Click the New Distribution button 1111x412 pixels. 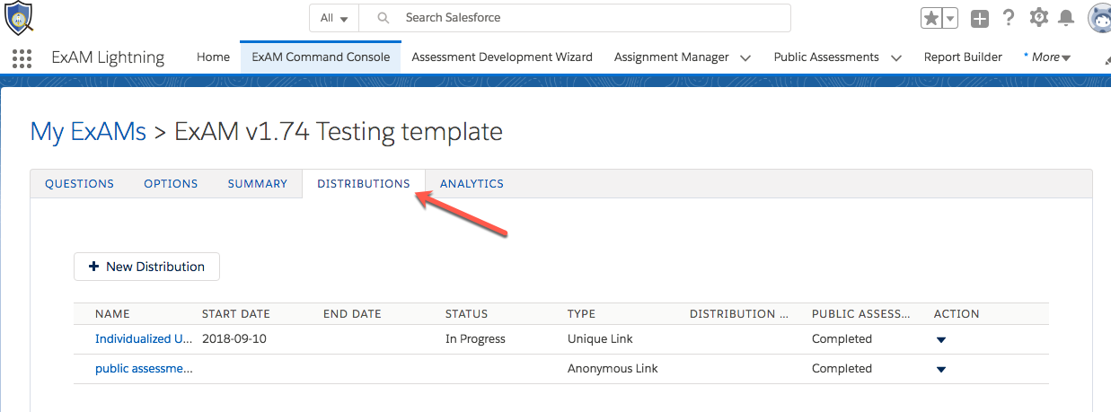(x=146, y=267)
